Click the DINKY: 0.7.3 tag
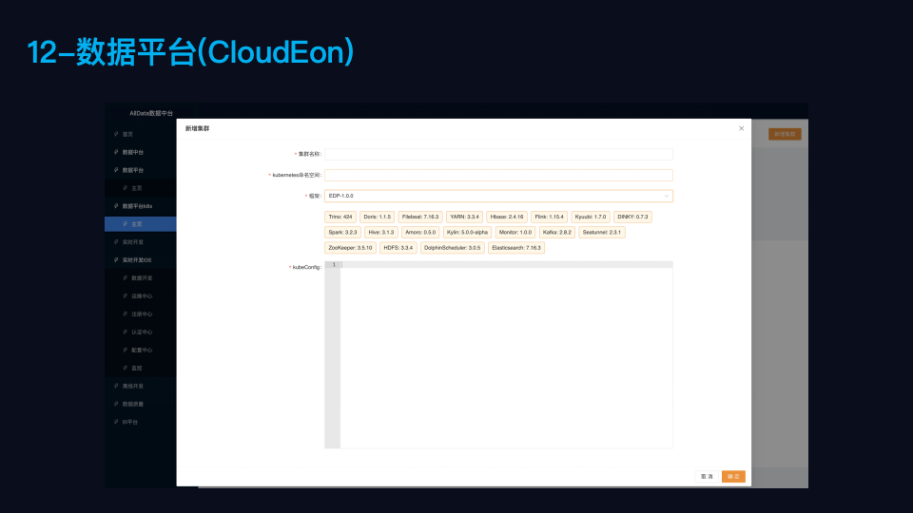This screenshot has height=513, width=913. (632, 217)
